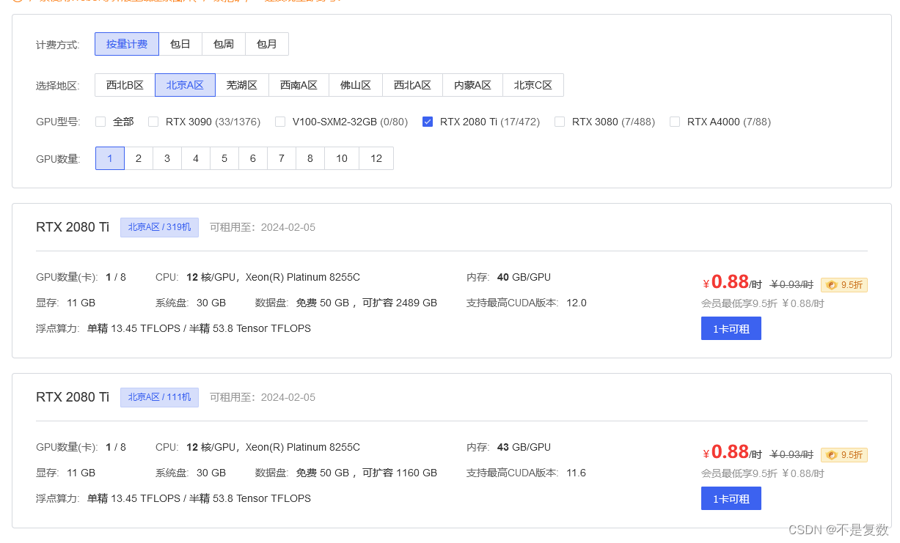The image size is (900, 543).
Task: Set GPU count to 7
Action: pyautogui.click(x=282, y=158)
